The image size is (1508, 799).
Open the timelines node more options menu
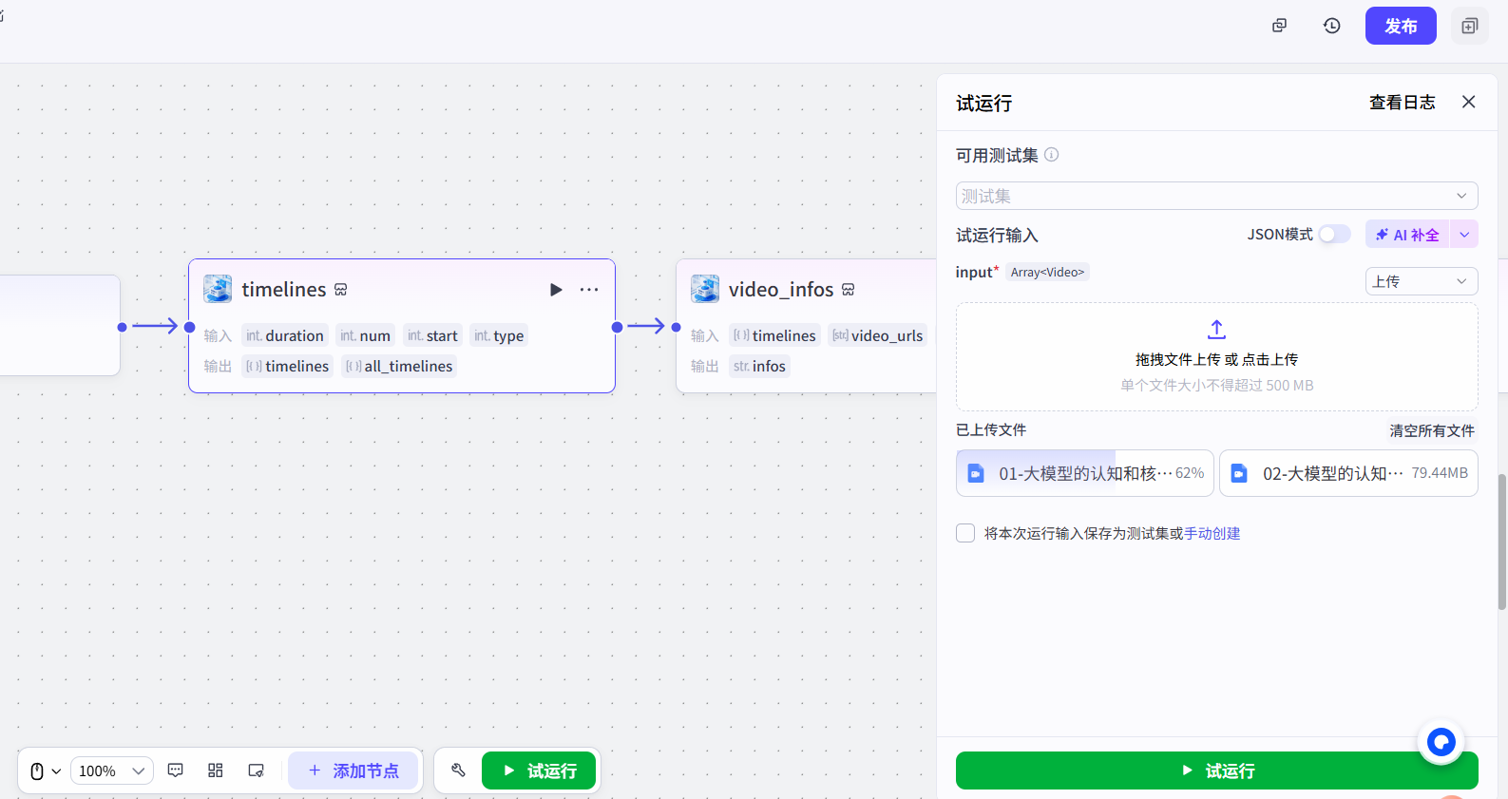(589, 290)
